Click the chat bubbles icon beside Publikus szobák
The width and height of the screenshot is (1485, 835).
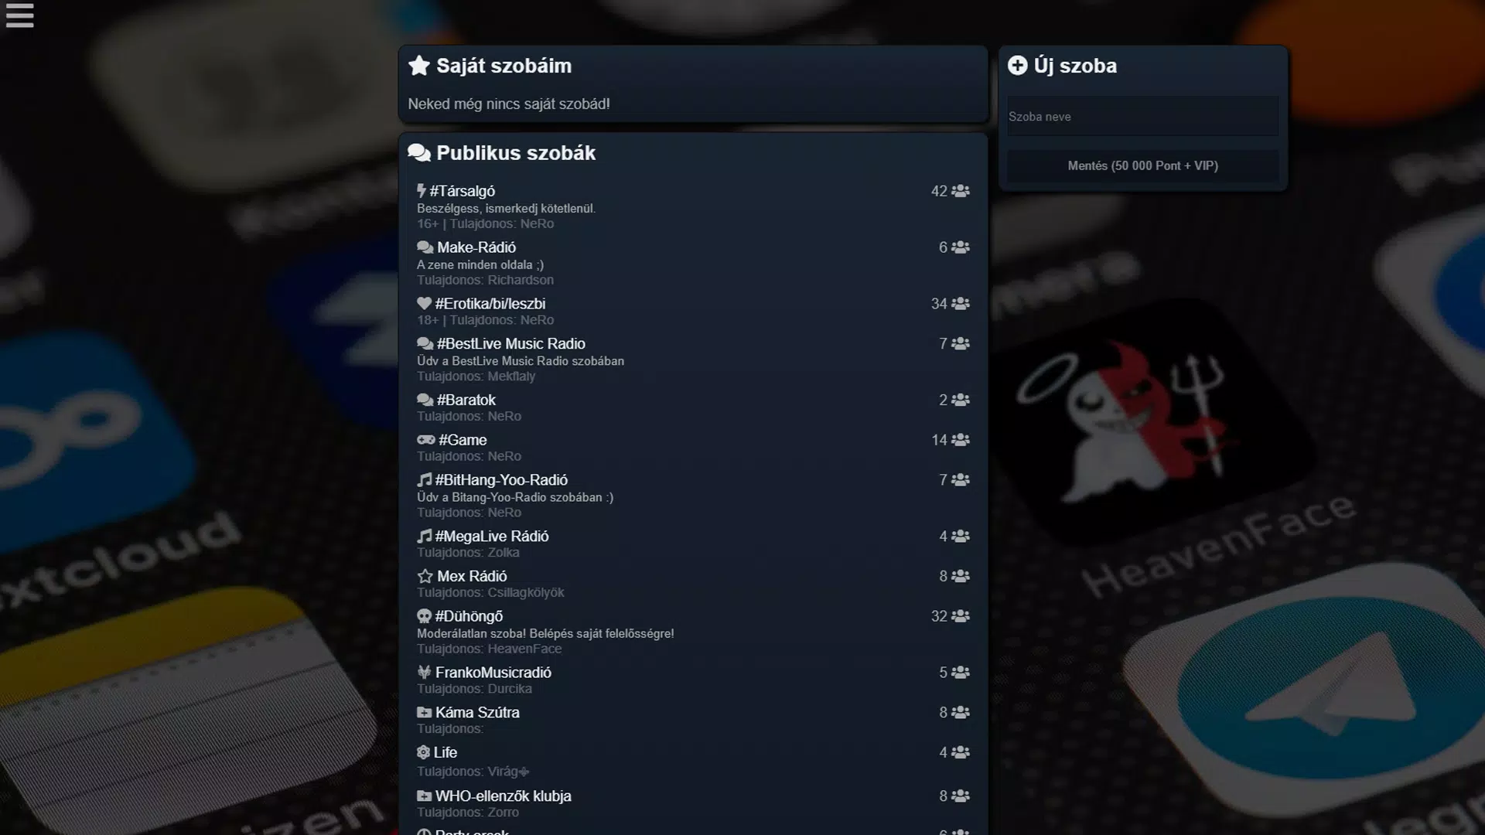[419, 153]
